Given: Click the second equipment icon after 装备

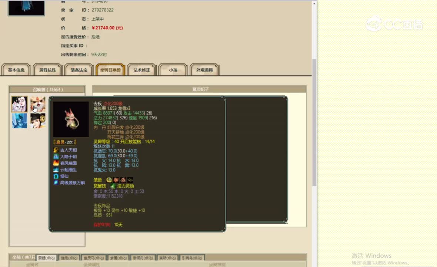Looking at the screenshot, I should click(x=116, y=180).
